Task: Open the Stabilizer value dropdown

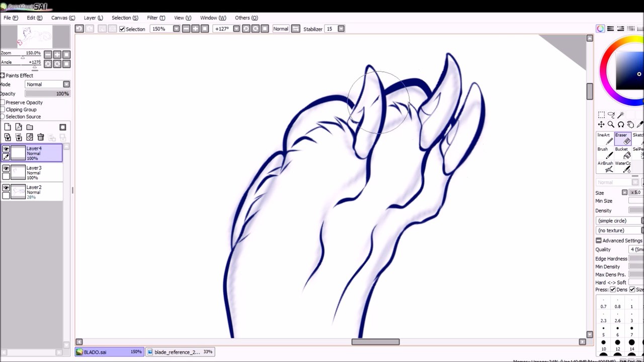Action: 341,29
